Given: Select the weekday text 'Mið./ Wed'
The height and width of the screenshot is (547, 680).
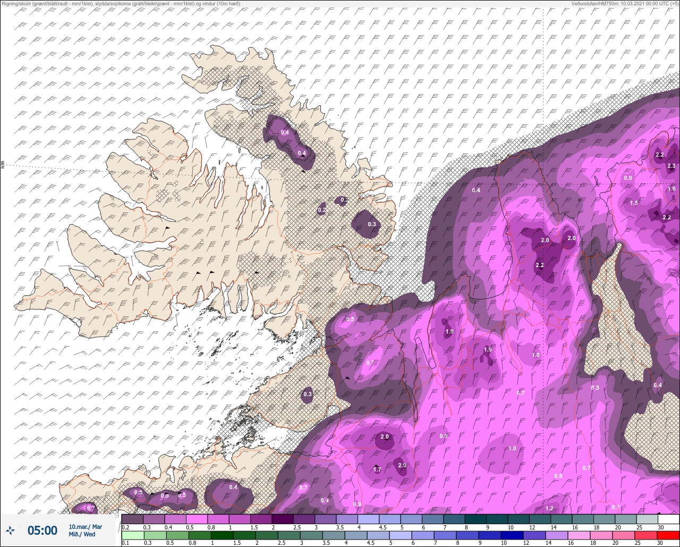Looking at the screenshot, I should pyautogui.click(x=82, y=535).
